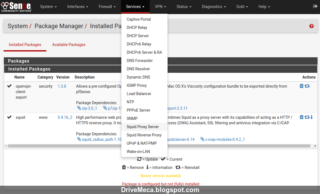Viewport: 320px width, 194px height.
Task: Open the System dropdown menu
Action: 48,7
